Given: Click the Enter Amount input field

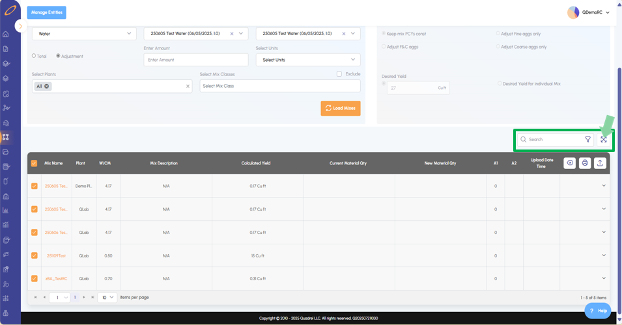Looking at the screenshot, I should [x=196, y=60].
